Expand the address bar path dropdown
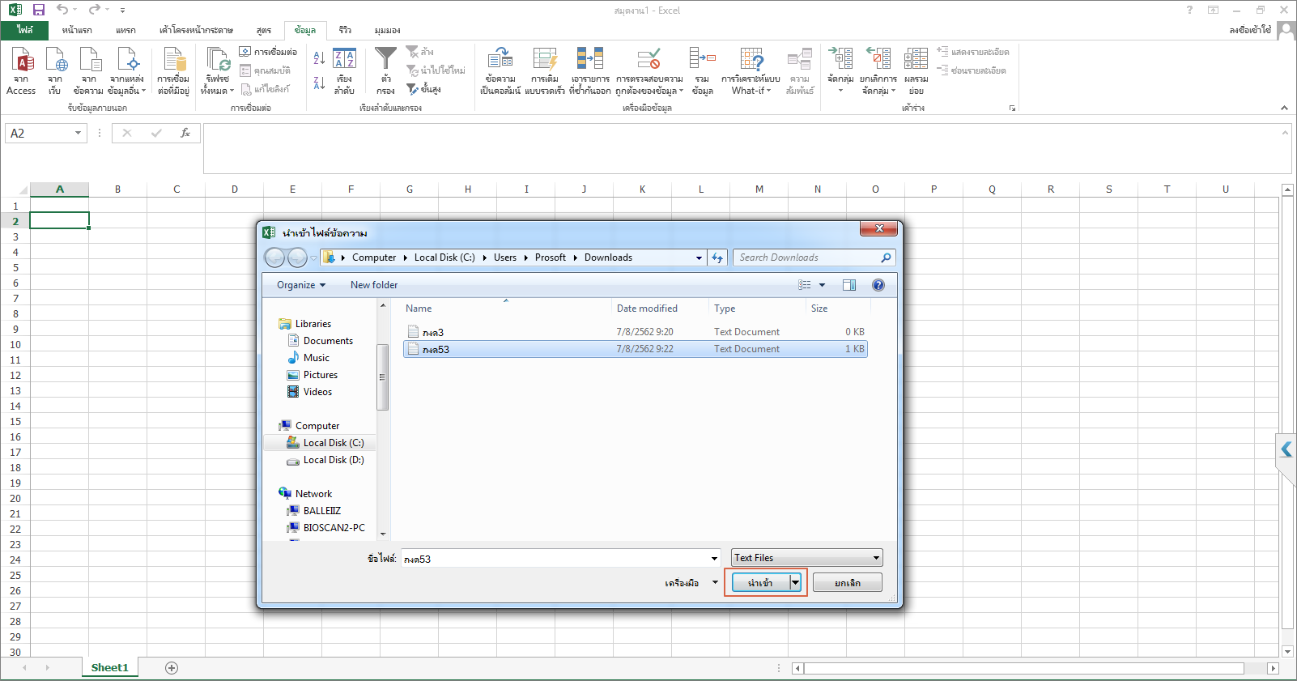Viewport: 1297px width, 681px height. tap(699, 258)
